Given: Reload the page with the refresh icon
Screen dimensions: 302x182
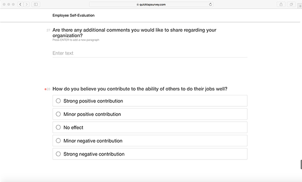Looking at the screenshot, I should (x=210, y=4).
